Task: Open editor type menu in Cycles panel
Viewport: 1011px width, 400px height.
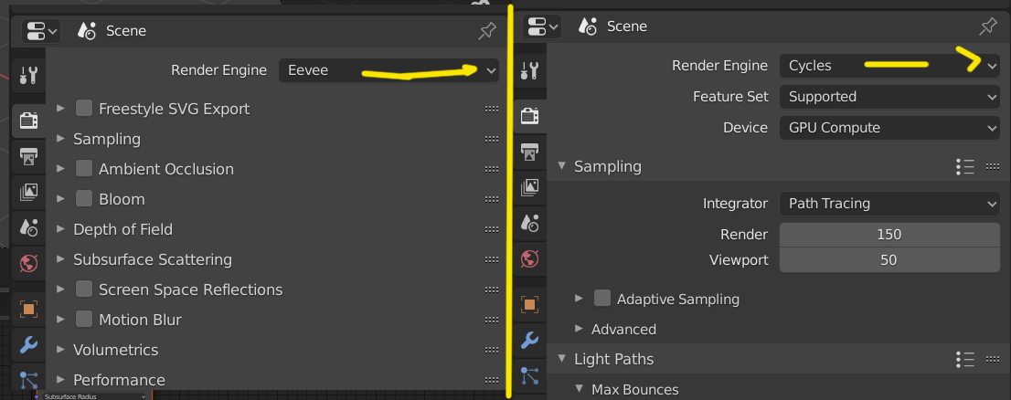Action: [537, 26]
